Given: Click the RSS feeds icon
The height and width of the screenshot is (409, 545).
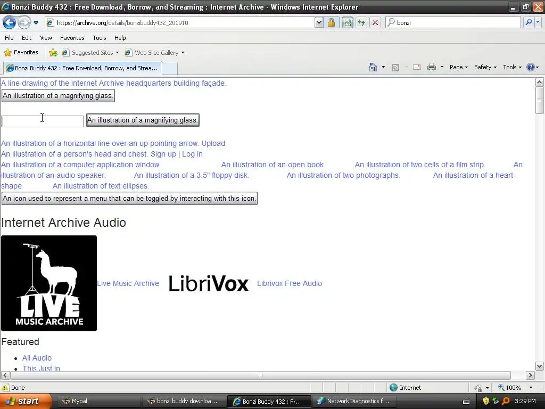Looking at the screenshot, I should 395,68.
